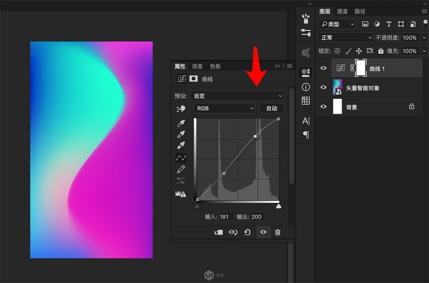Viewport: 429px width, 283px height.
Task: Hide the 矢量智能对象 layer
Action: pos(323,88)
